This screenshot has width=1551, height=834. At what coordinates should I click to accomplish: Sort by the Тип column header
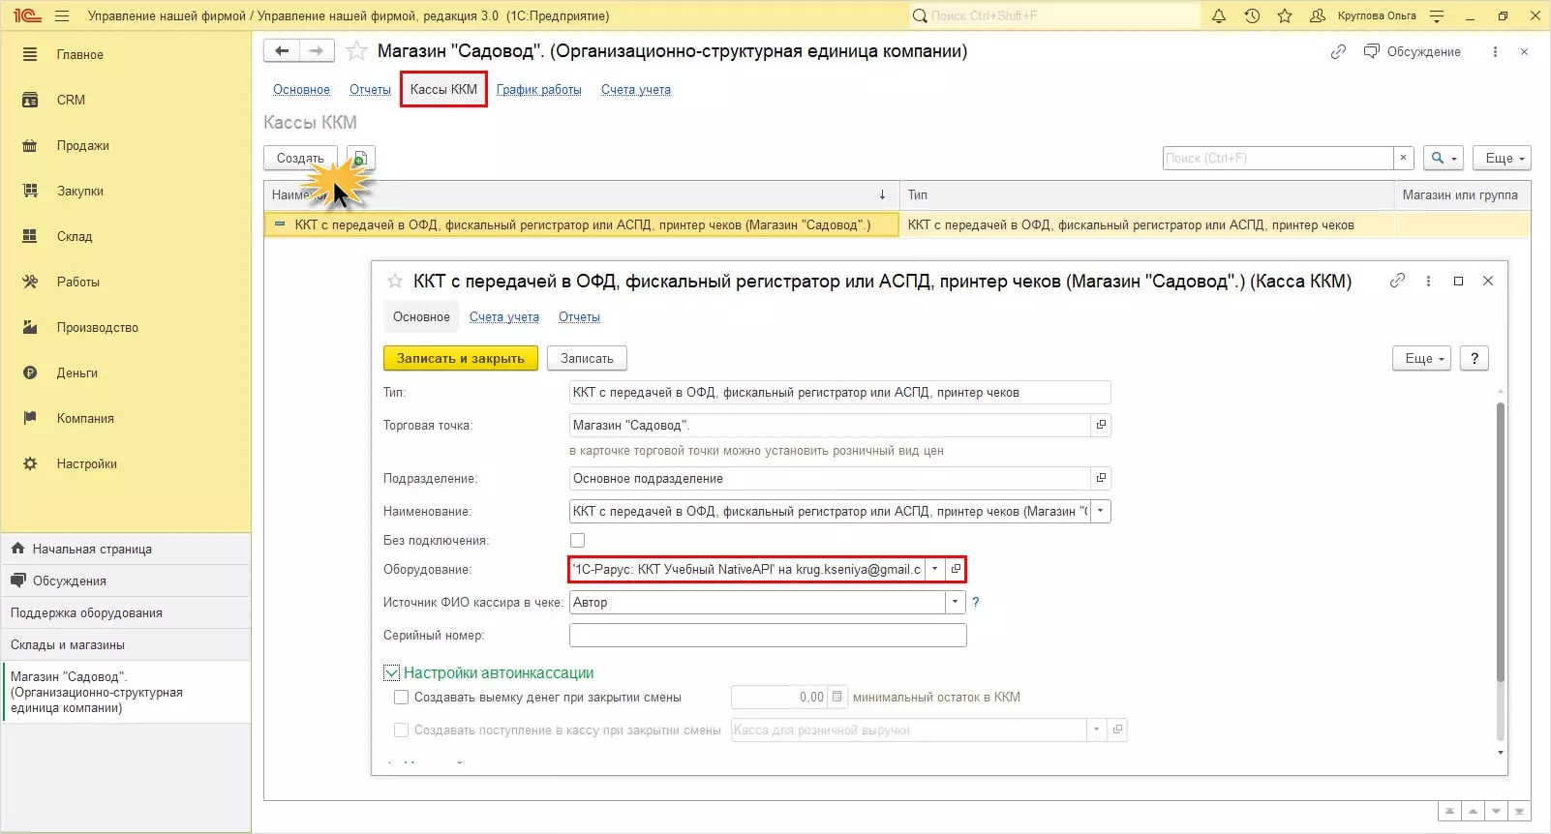(1146, 195)
